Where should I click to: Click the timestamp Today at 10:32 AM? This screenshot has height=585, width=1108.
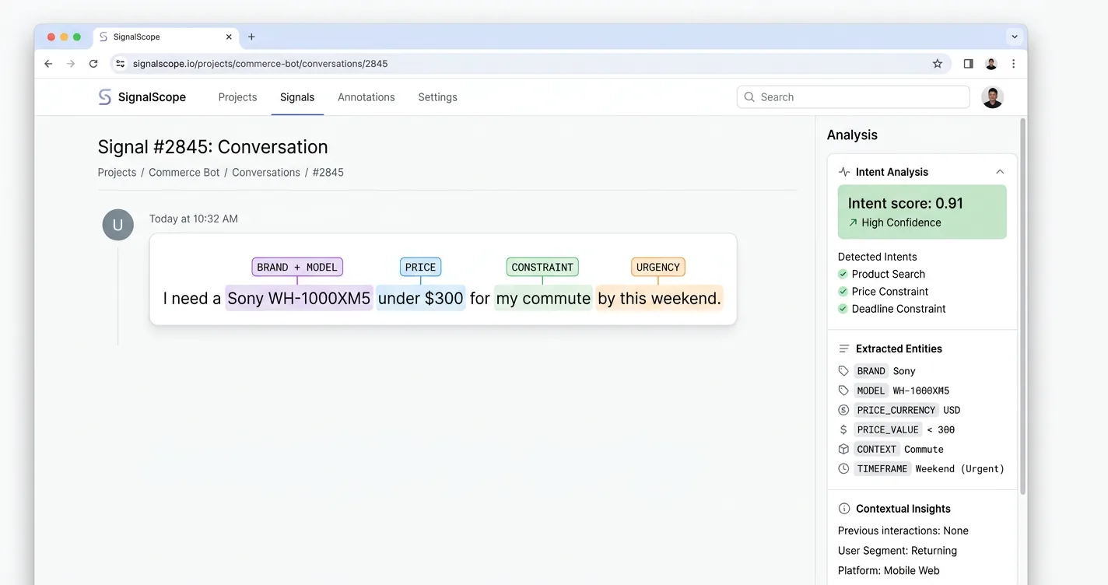coord(194,219)
